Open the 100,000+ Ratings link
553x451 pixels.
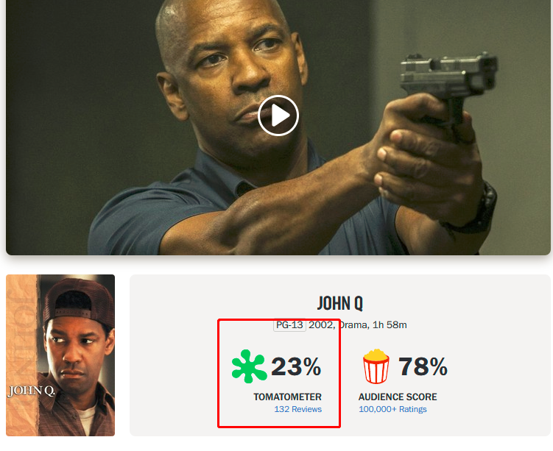click(x=392, y=409)
